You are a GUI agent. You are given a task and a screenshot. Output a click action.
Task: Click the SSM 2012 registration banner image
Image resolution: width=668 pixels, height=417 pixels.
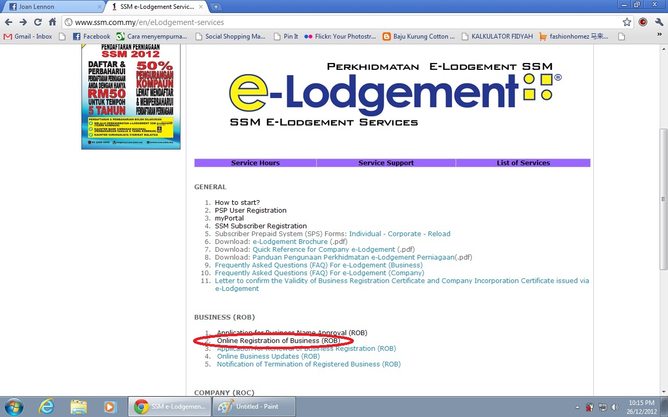point(131,97)
